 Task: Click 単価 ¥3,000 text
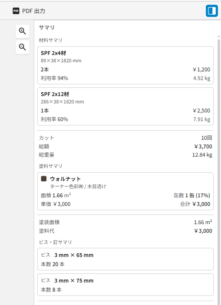click(x=55, y=204)
